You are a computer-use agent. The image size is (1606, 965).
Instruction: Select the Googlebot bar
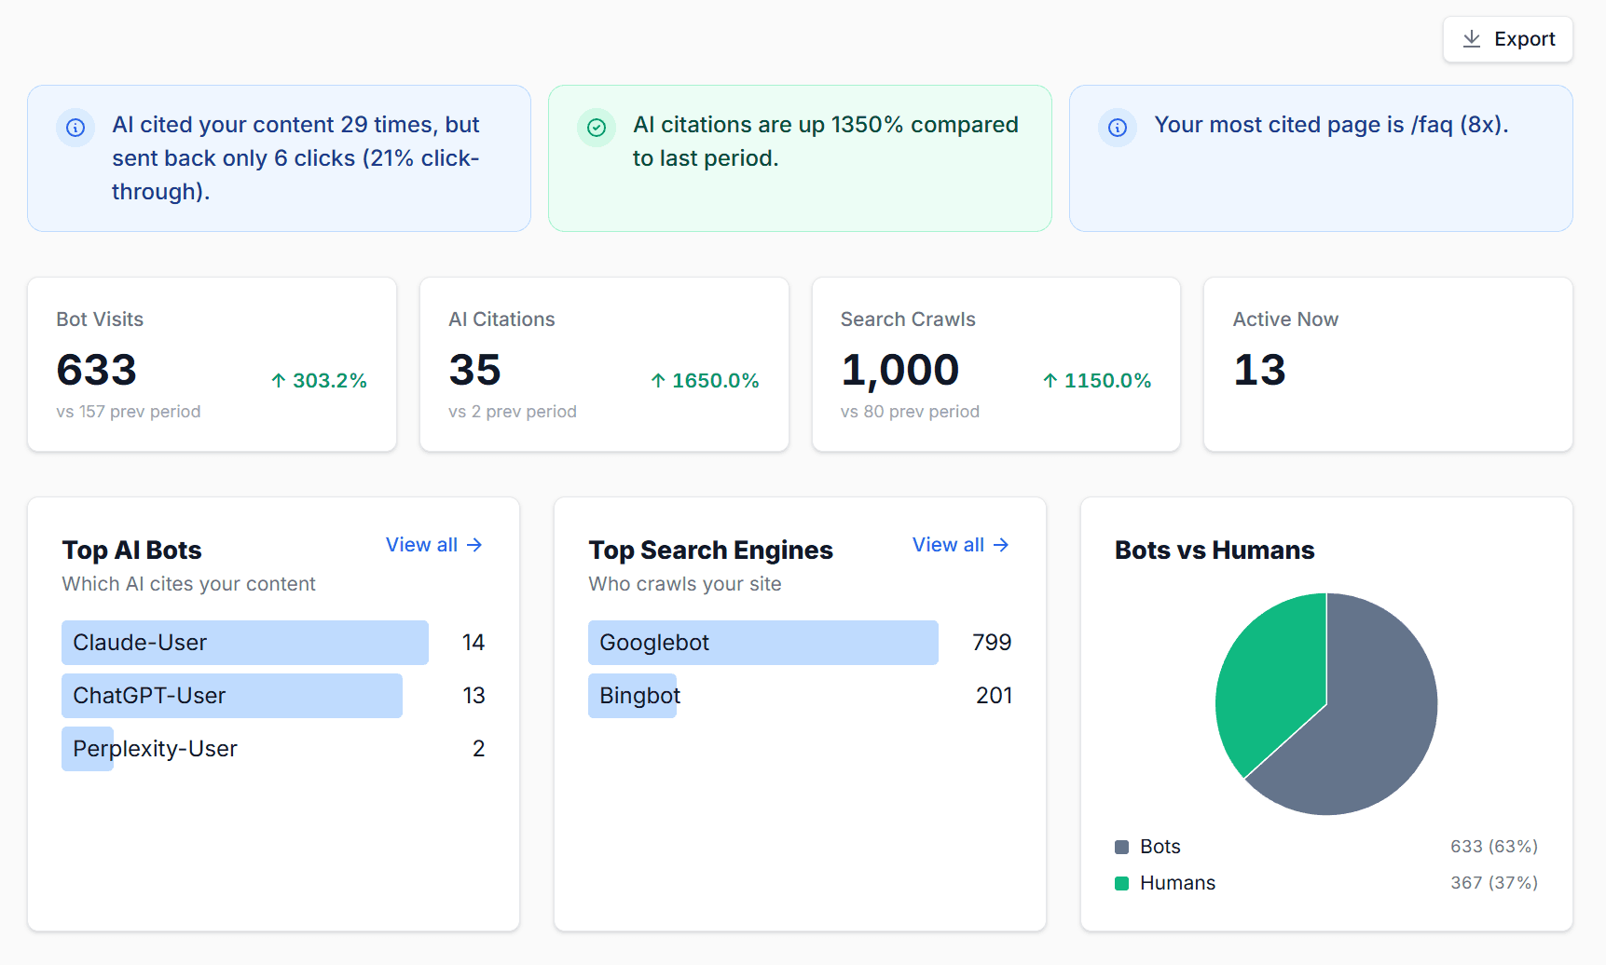[x=762, y=642]
